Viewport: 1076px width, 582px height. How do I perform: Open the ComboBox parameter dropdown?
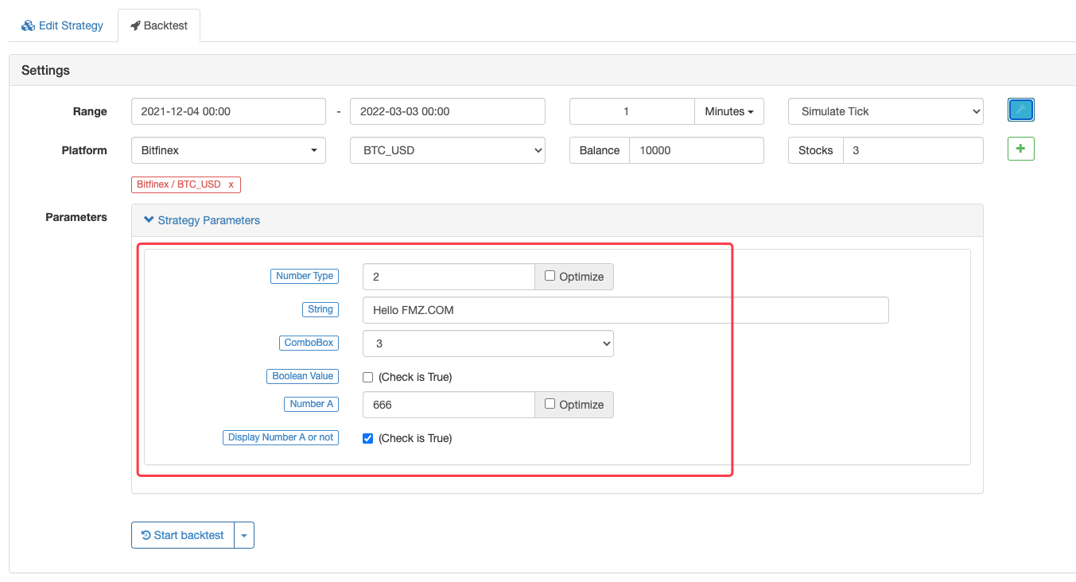[488, 343]
